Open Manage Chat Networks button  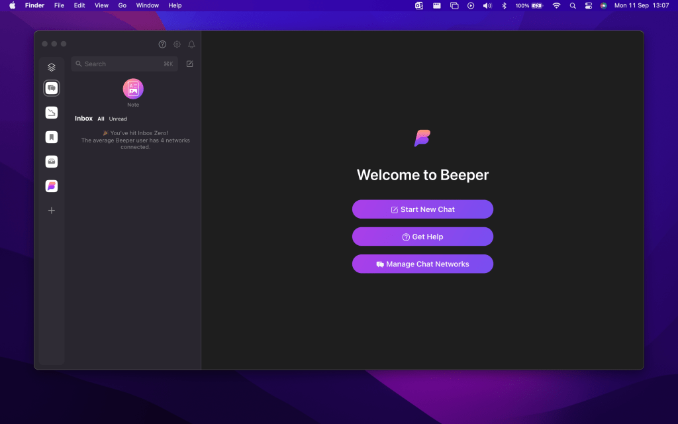422,264
